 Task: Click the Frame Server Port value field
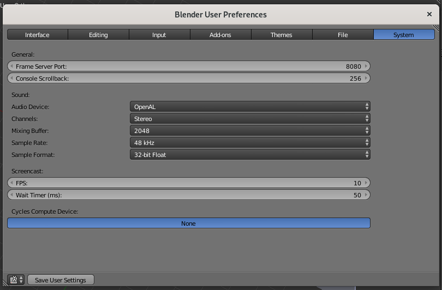[x=189, y=66]
